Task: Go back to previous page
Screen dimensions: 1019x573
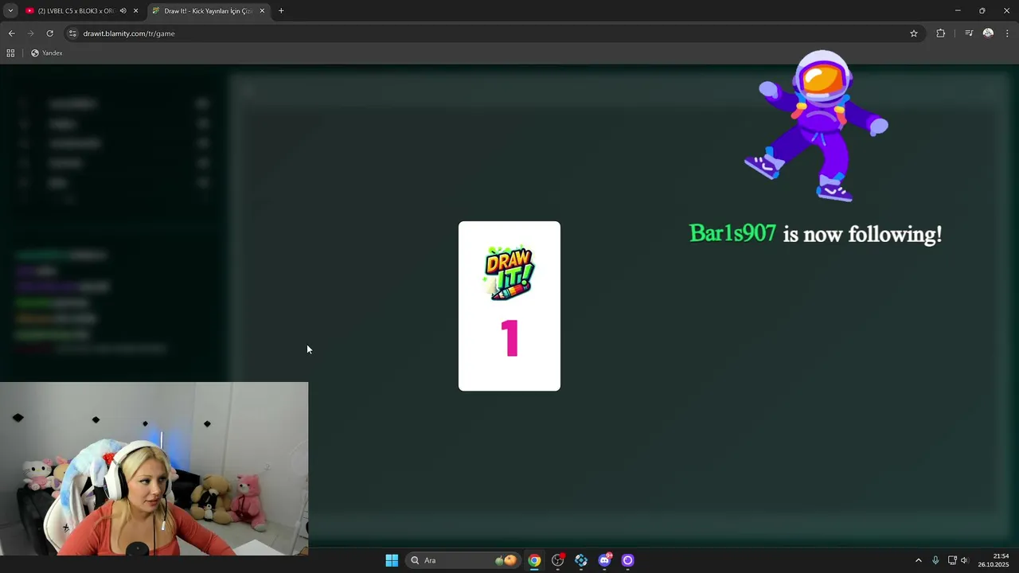Action: [11, 33]
